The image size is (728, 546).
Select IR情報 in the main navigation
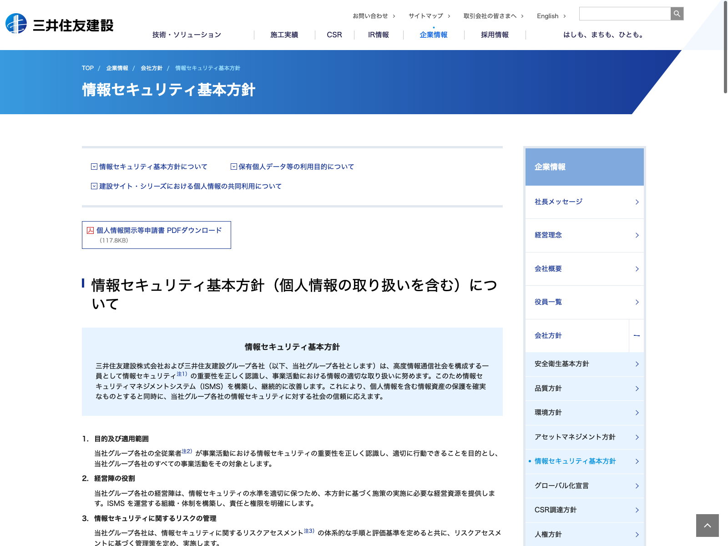tap(378, 35)
